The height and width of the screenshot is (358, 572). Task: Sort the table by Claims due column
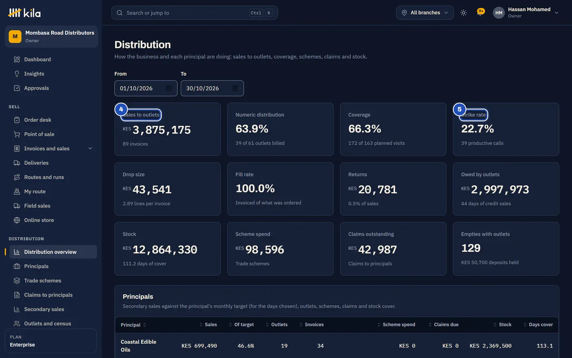(x=443, y=325)
